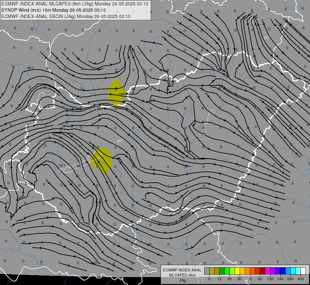The height and width of the screenshot is (285, 310).
Task: Click the olive CAPE patch beside 62. label
Action: tap(101, 160)
